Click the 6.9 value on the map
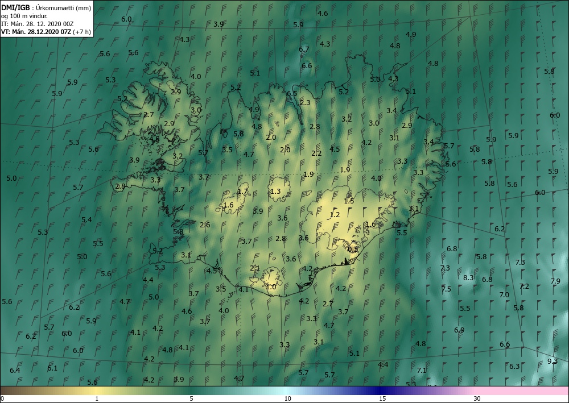 [459, 330]
